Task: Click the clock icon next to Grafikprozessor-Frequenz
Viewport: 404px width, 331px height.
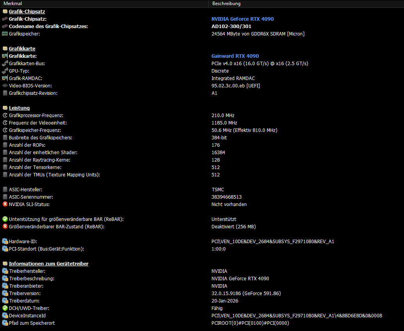Action: click(x=5, y=116)
